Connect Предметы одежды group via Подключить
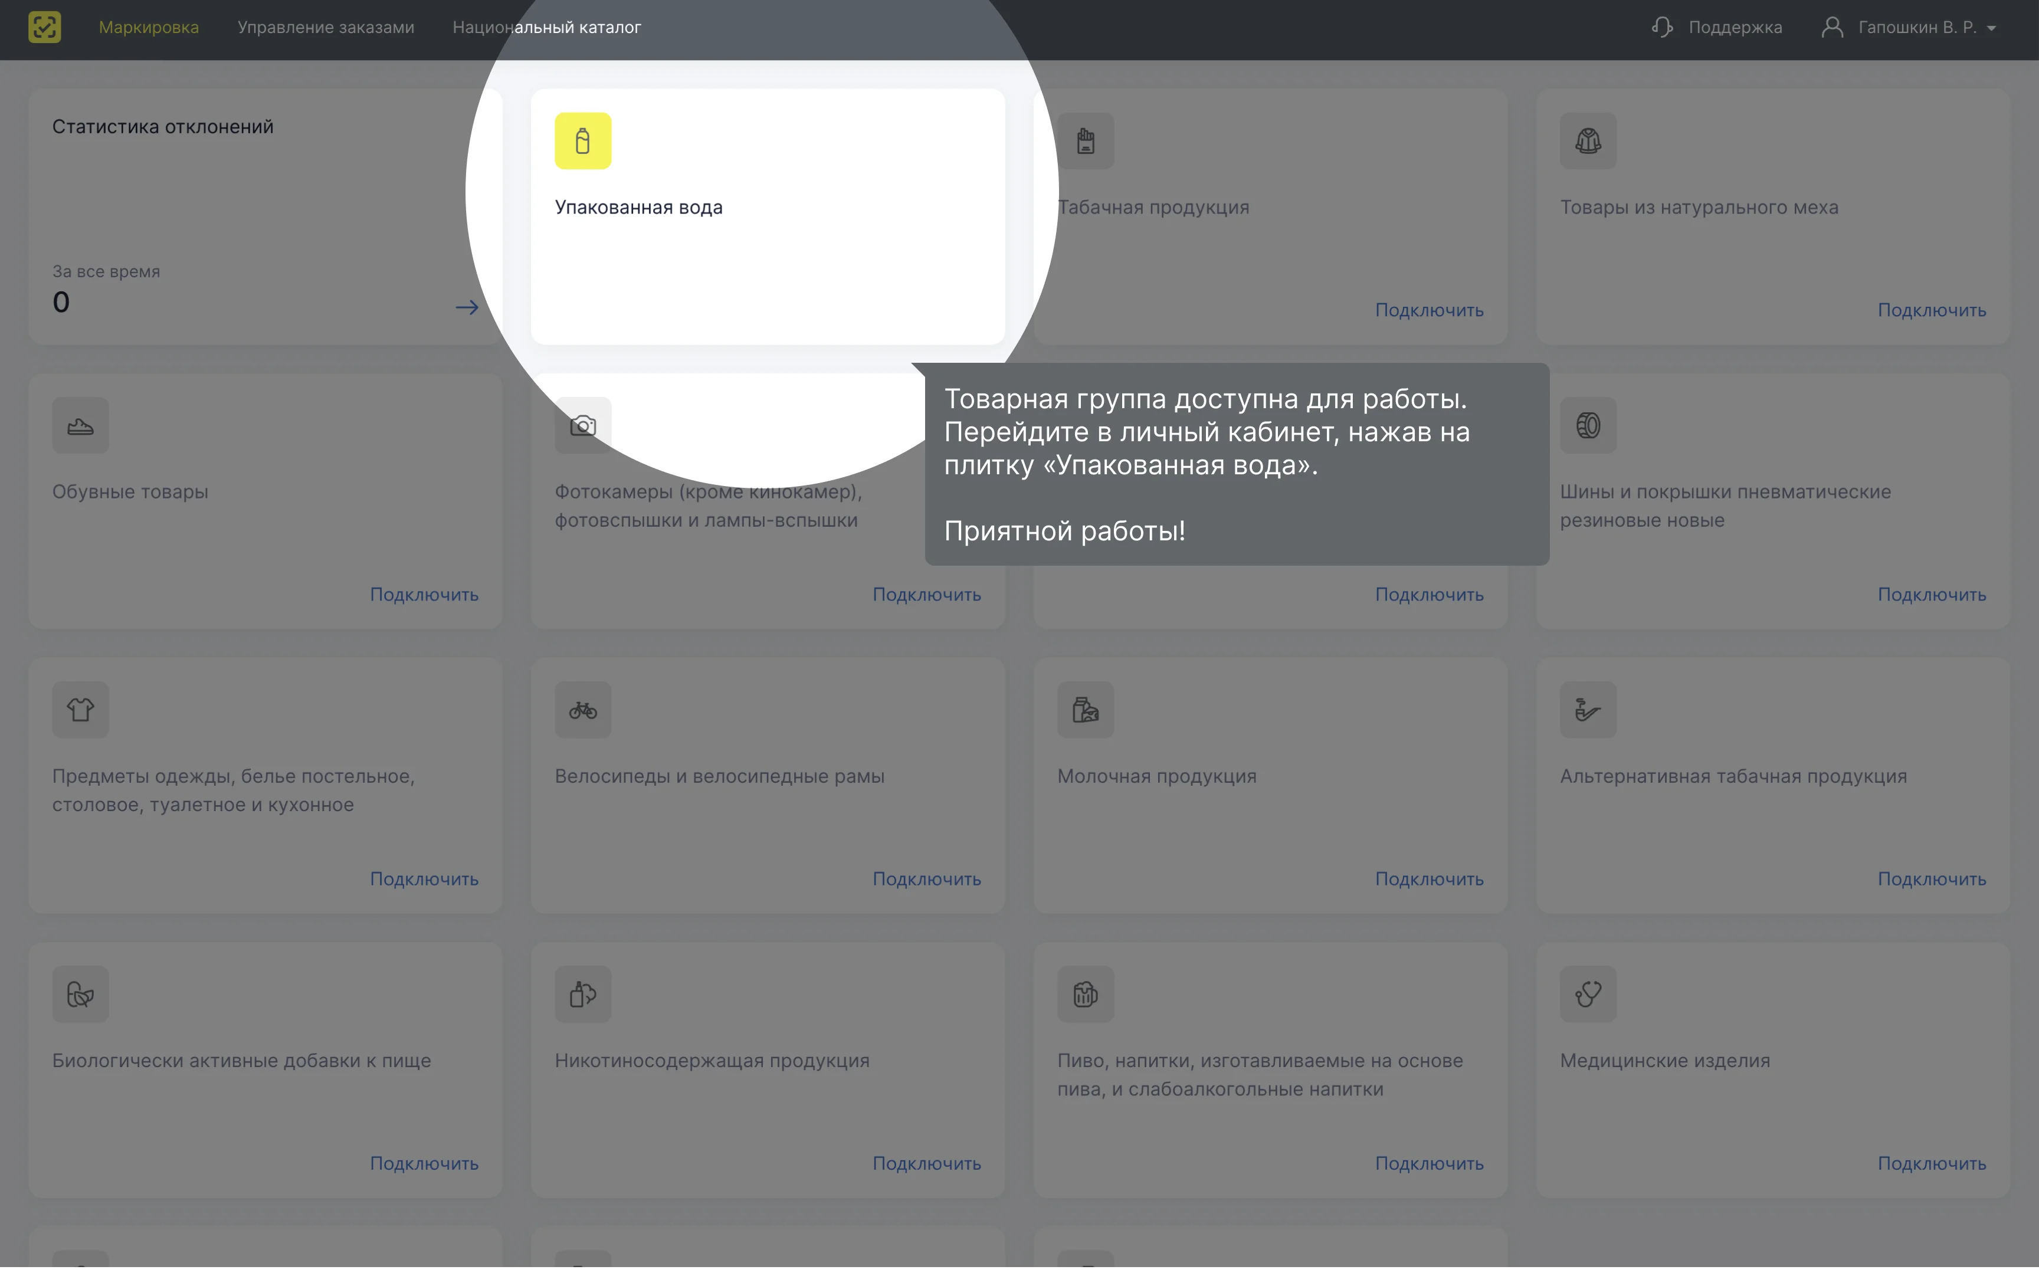 424,879
